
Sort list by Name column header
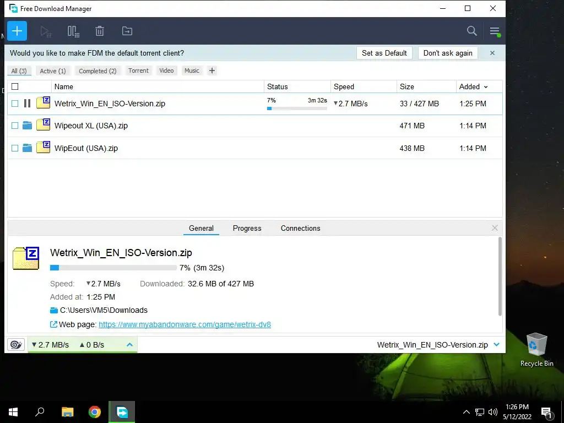click(x=158, y=86)
